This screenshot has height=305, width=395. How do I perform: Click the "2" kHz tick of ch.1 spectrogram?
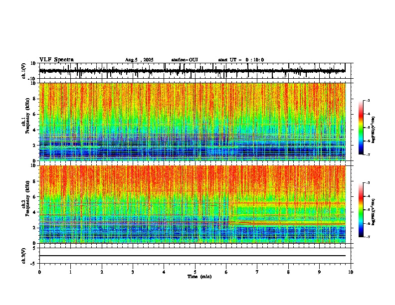[x=34, y=145]
